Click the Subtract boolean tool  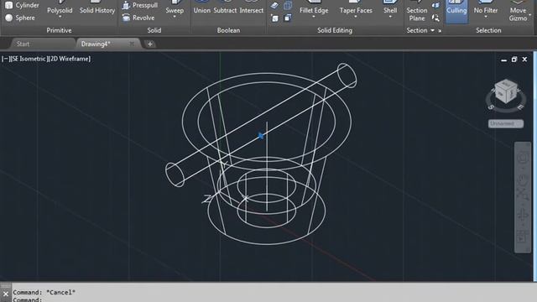[x=225, y=8]
